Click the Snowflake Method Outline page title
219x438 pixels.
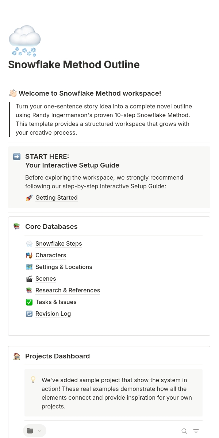pos(74,65)
